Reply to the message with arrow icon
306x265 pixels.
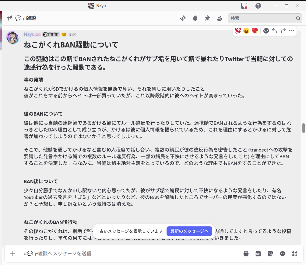click(275, 31)
